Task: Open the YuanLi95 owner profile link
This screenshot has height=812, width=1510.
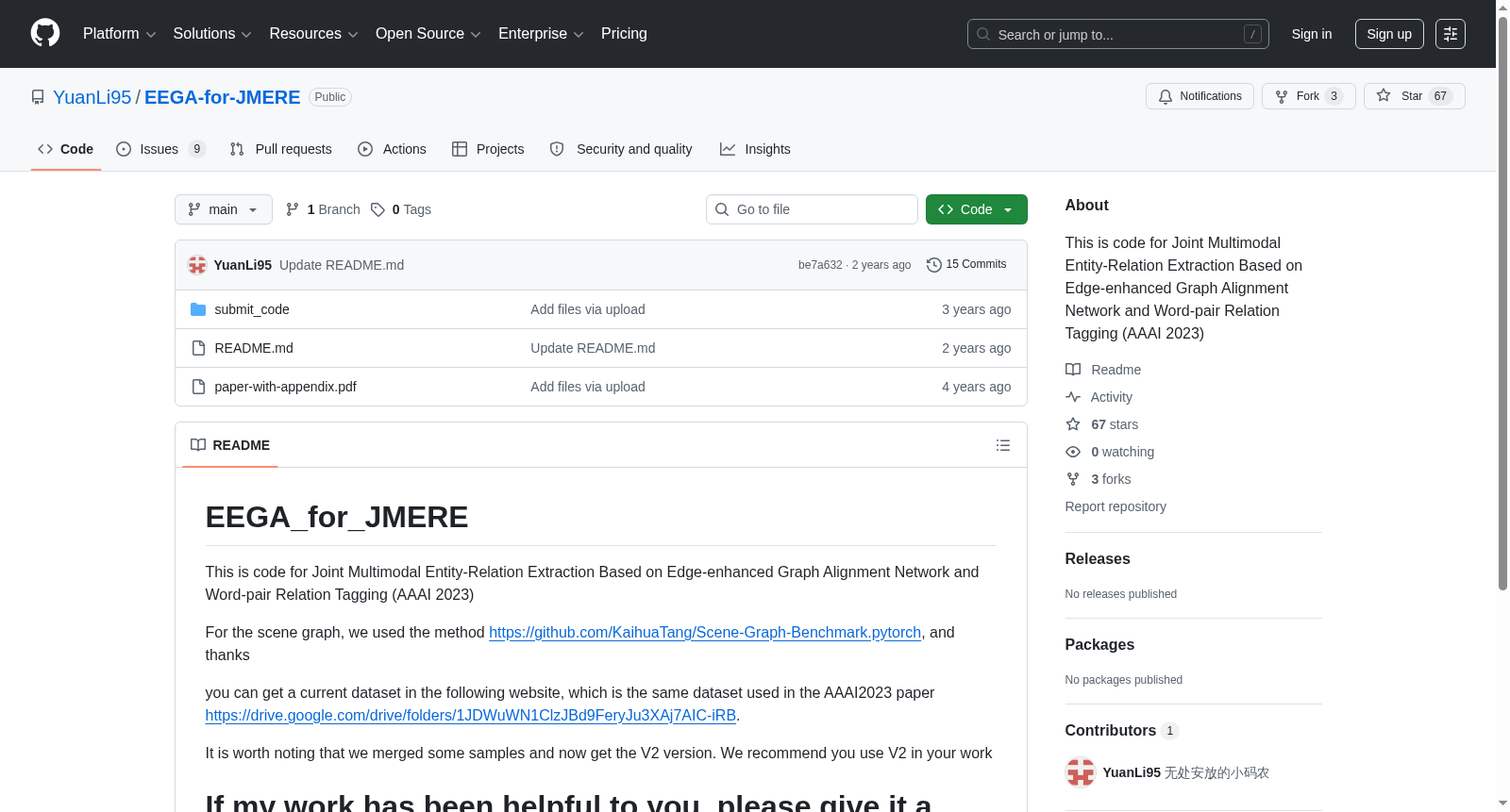Action: click(92, 97)
